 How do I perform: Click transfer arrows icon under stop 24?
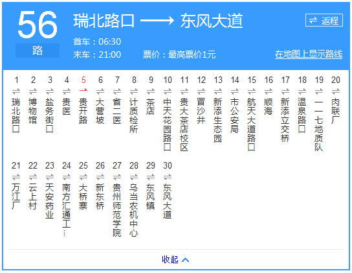point(67,177)
